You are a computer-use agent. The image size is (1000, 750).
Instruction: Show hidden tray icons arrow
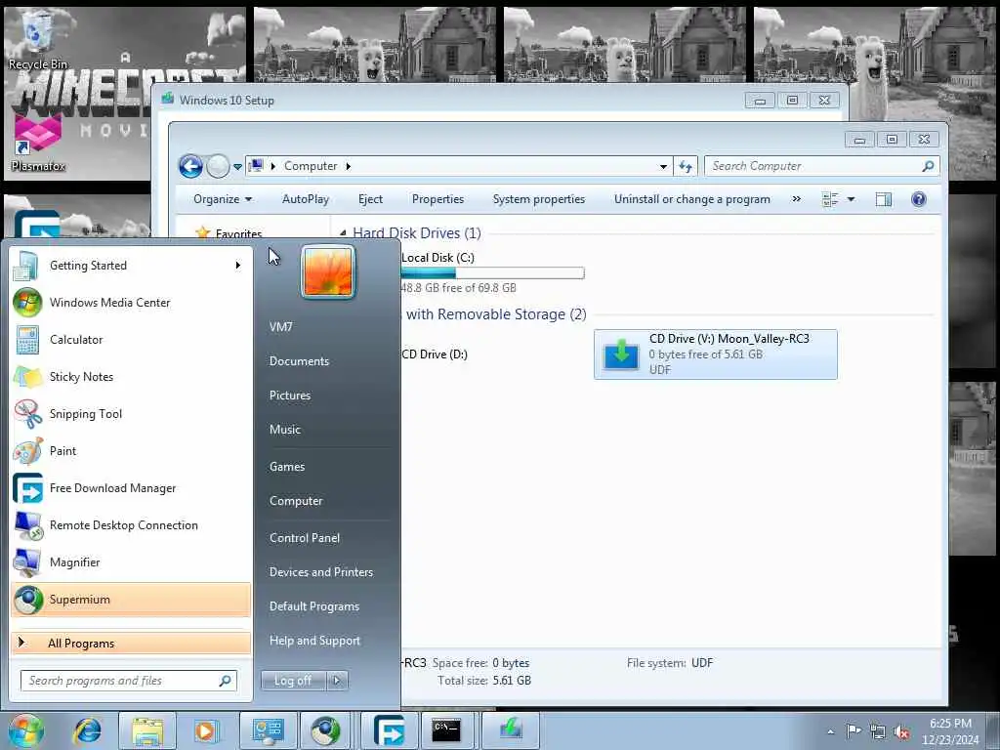pos(830,732)
